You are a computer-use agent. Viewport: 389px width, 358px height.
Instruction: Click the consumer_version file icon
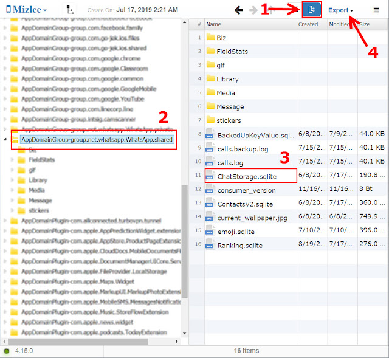coord(210,189)
